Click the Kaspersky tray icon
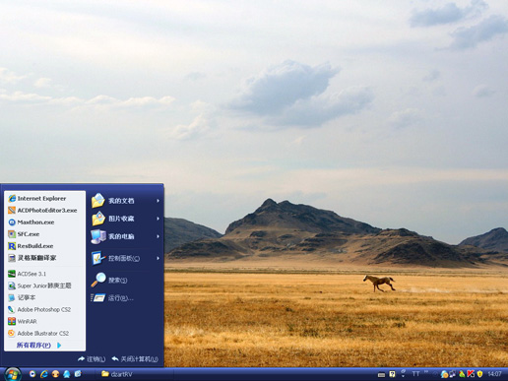 point(471,373)
